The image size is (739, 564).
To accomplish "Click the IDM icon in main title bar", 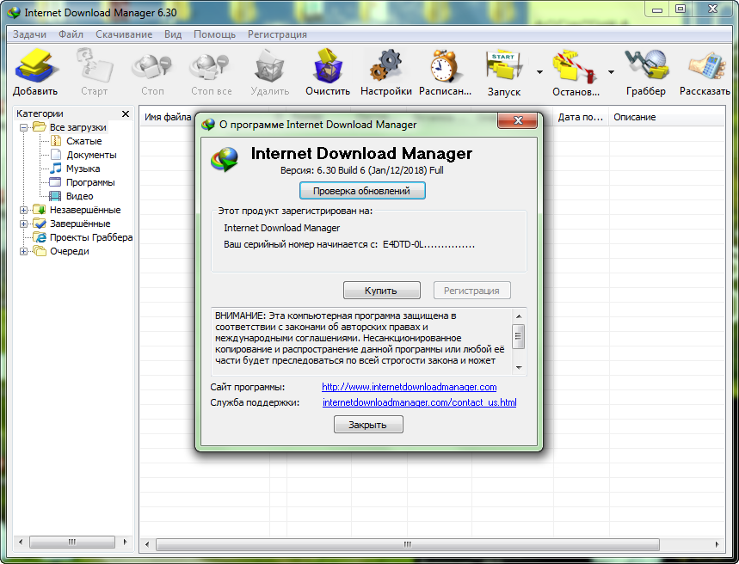I will coord(14,13).
